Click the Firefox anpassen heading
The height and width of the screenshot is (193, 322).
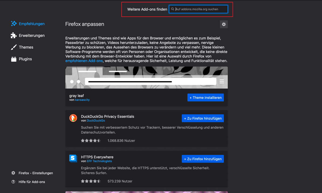click(x=85, y=24)
